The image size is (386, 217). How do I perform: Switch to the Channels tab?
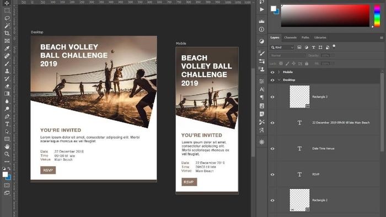pyautogui.click(x=290, y=37)
